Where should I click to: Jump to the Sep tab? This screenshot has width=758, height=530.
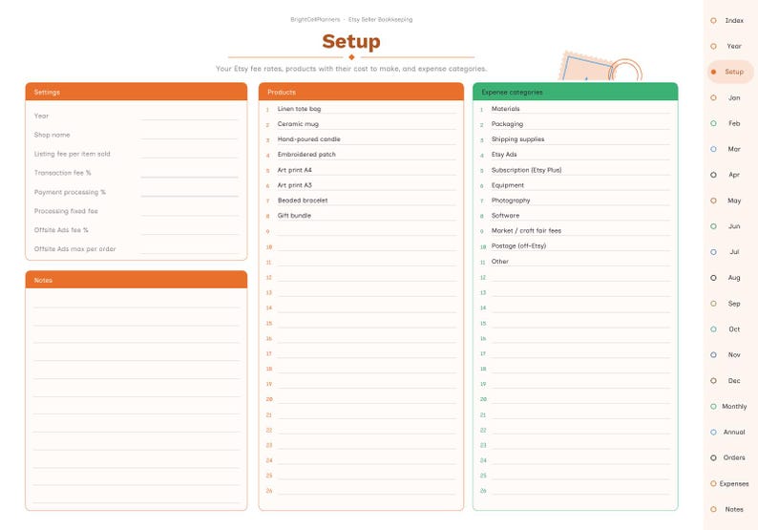[x=730, y=304]
